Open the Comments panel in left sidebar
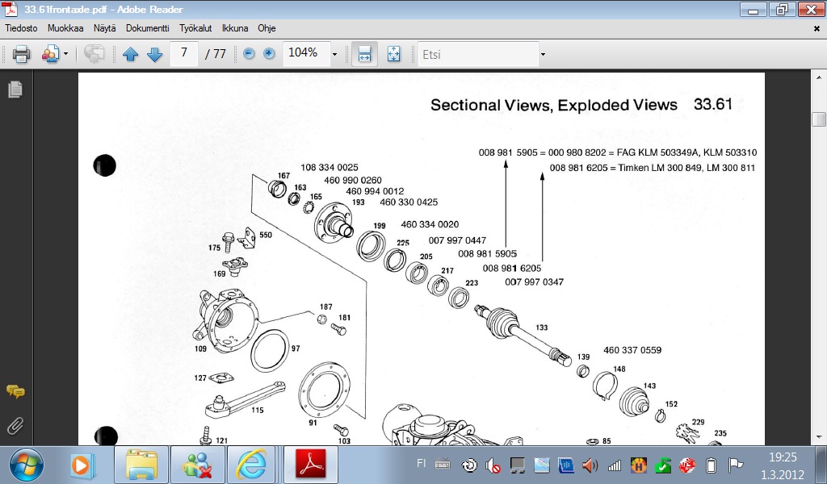 coord(15,392)
